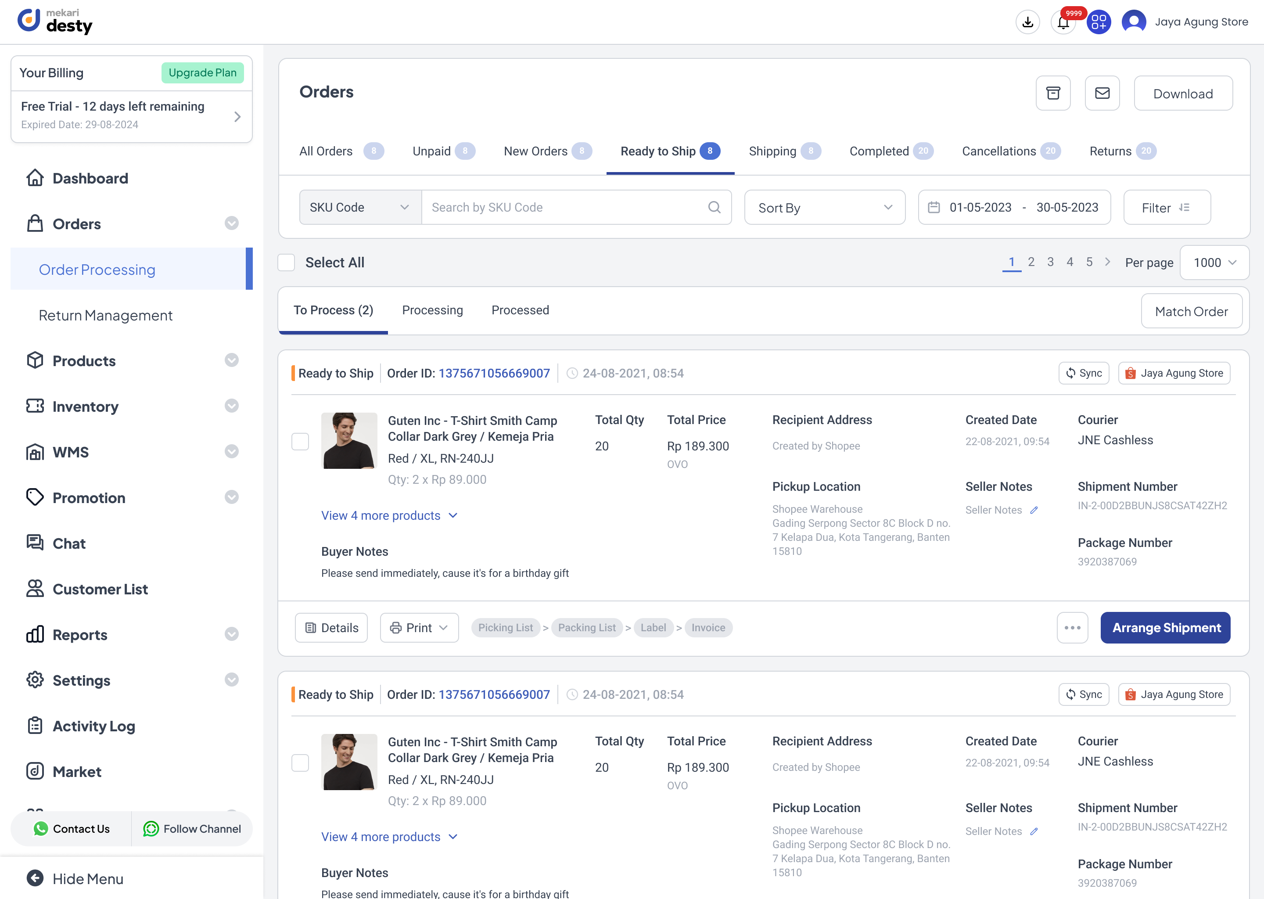Open the apps grid icon
Viewport: 1264px width, 899px height.
pos(1099,22)
